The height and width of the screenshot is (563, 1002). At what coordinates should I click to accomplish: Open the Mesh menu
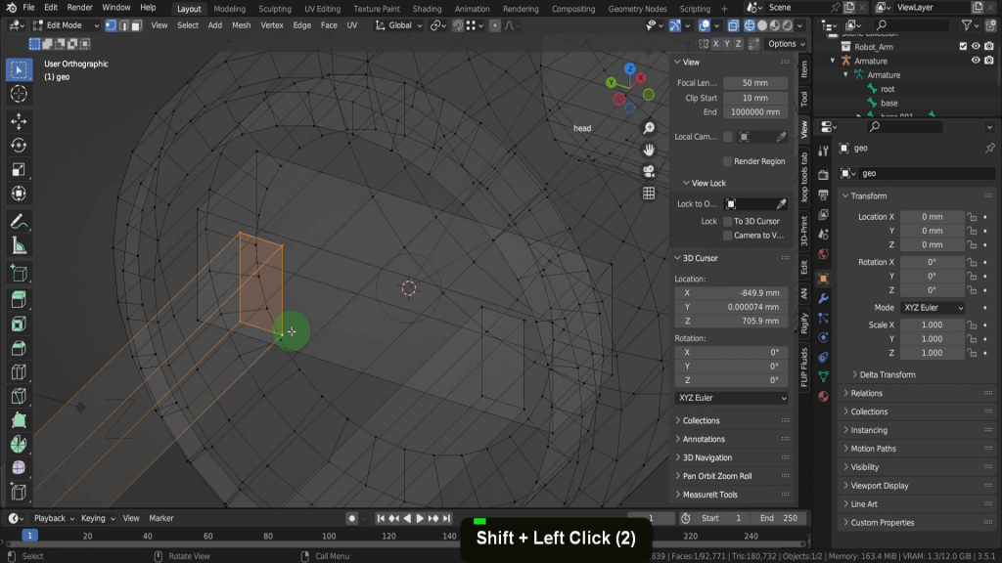point(241,25)
